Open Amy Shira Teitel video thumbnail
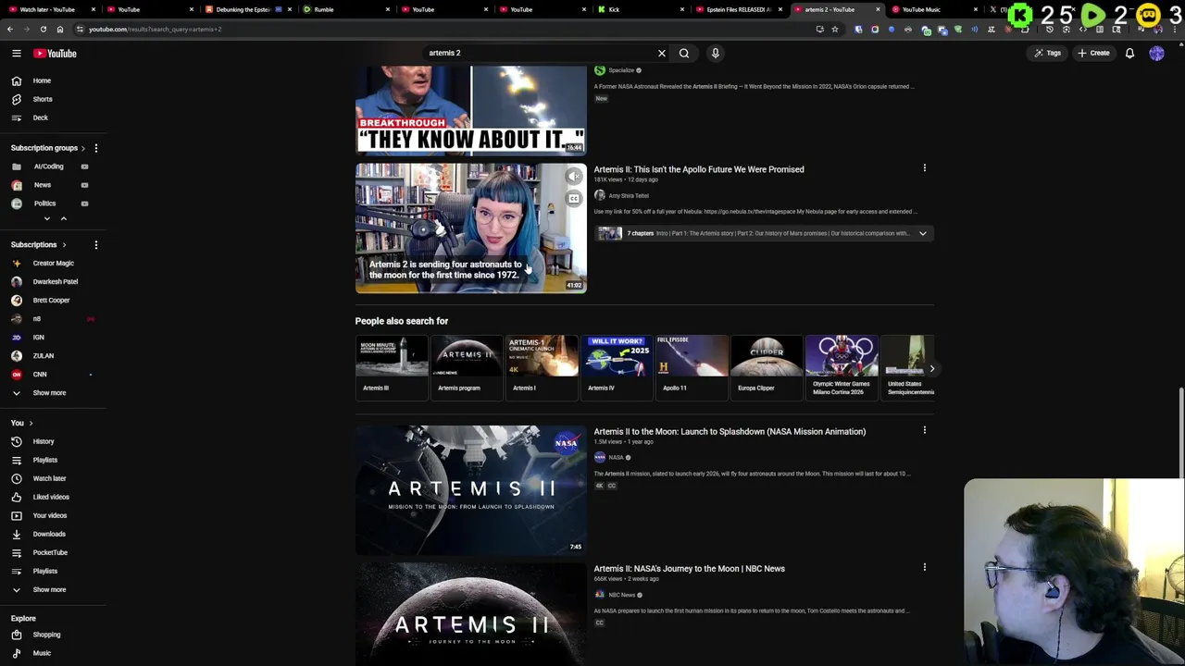 point(470,228)
